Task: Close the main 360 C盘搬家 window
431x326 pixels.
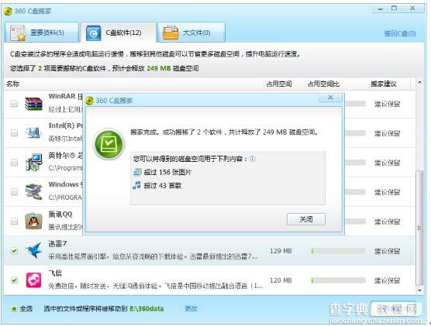Action: pyautogui.click(x=412, y=9)
